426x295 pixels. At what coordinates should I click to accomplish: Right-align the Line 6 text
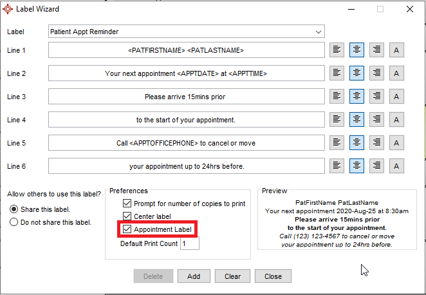pos(377,166)
